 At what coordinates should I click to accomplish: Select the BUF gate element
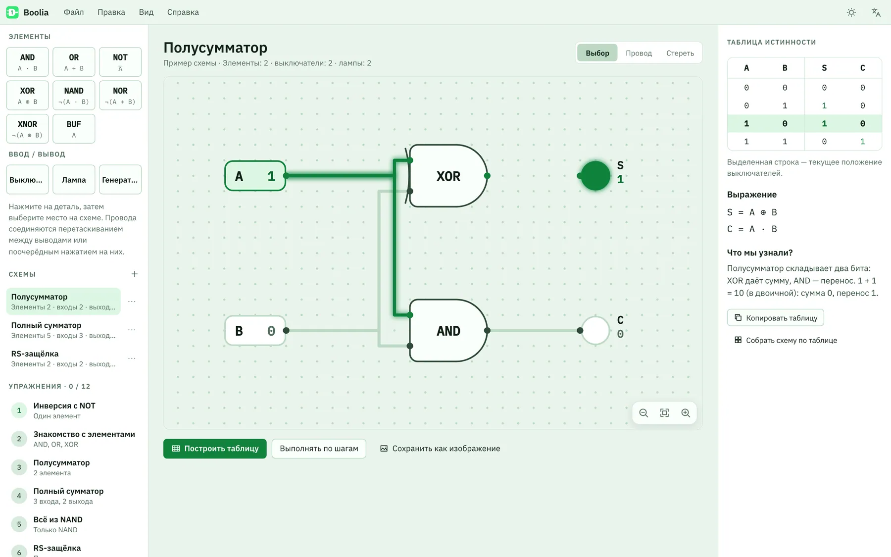tap(74, 129)
